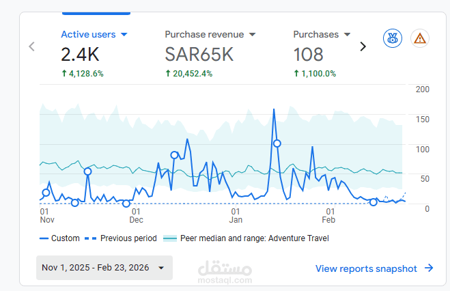The width and height of the screenshot is (450, 291).
Task: Open the orange warning triangle icon
Action: click(x=420, y=38)
